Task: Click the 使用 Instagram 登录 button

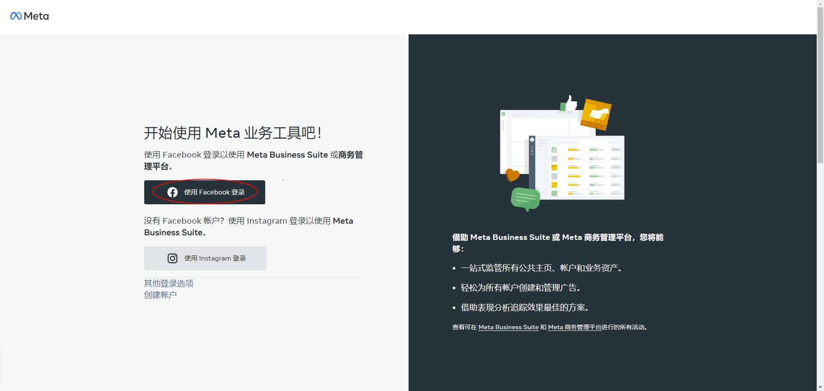Action: (x=205, y=258)
